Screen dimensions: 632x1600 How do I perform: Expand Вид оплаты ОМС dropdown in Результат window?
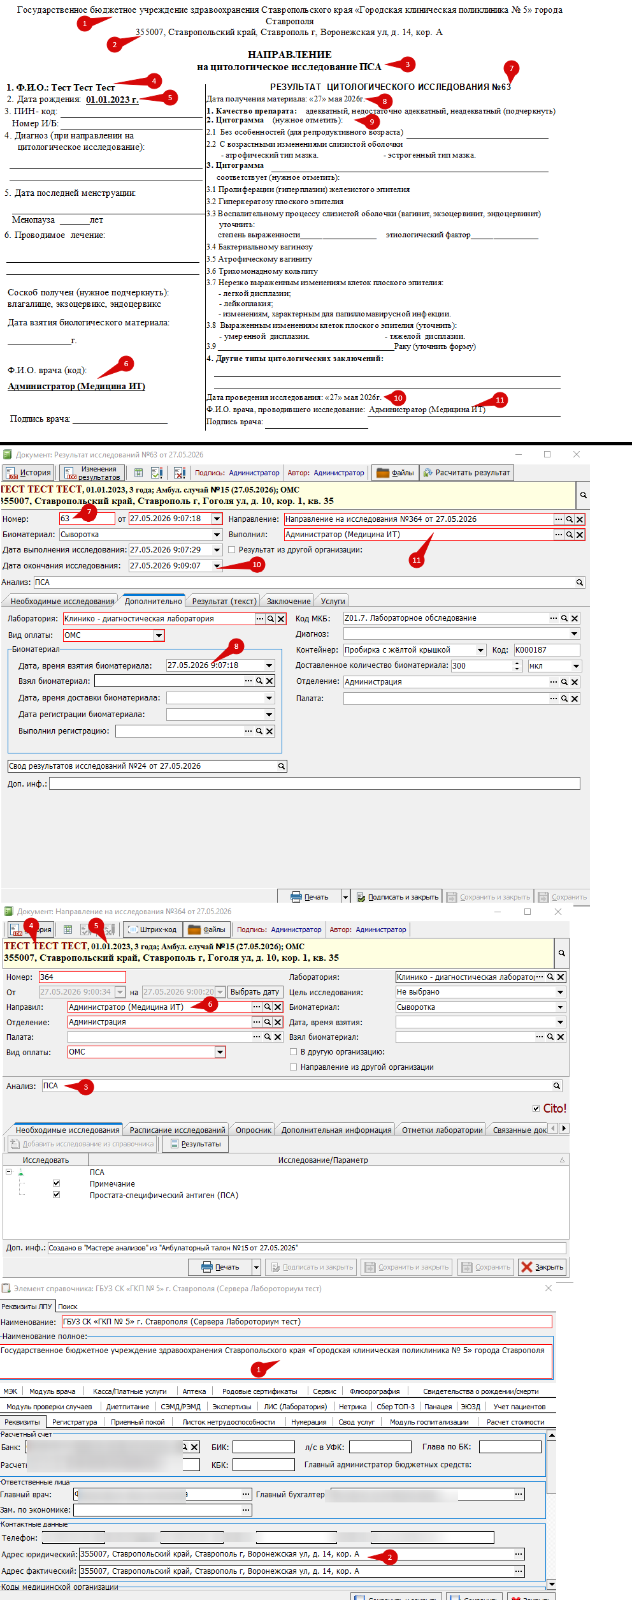coord(159,635)
